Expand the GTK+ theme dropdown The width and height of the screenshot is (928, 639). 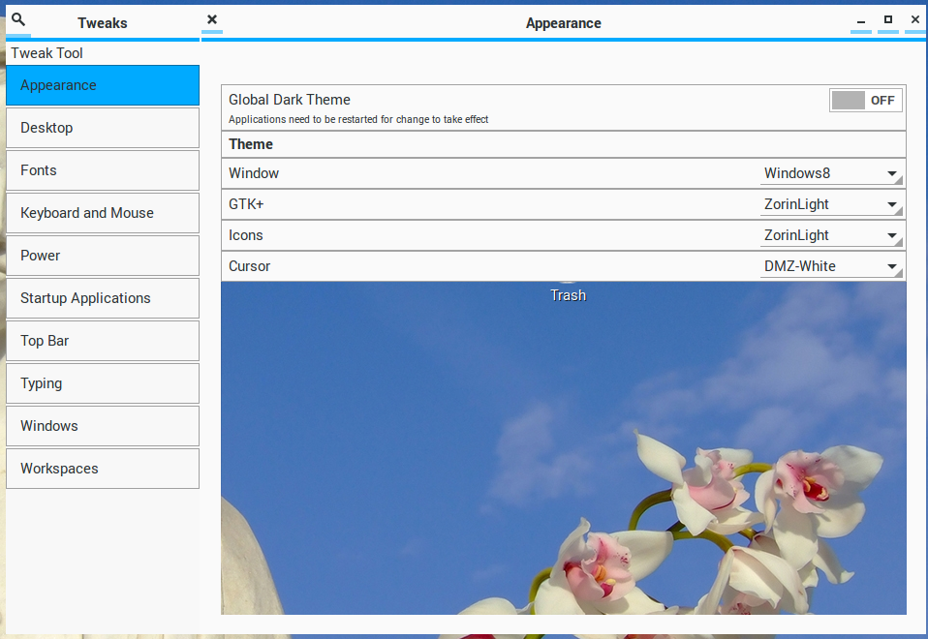point(831,205)
